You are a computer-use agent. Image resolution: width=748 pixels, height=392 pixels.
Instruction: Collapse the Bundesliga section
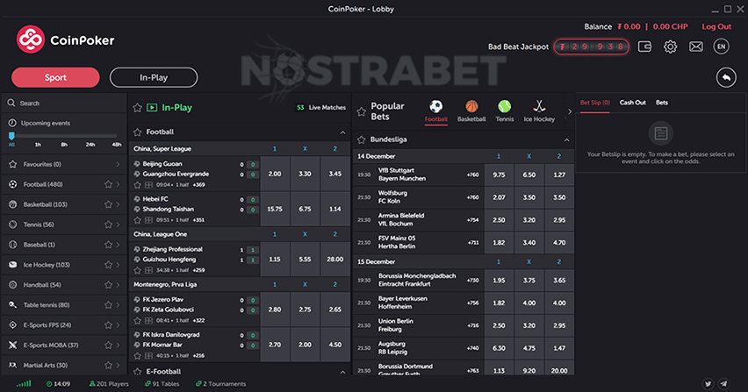[x=566, y=140]
